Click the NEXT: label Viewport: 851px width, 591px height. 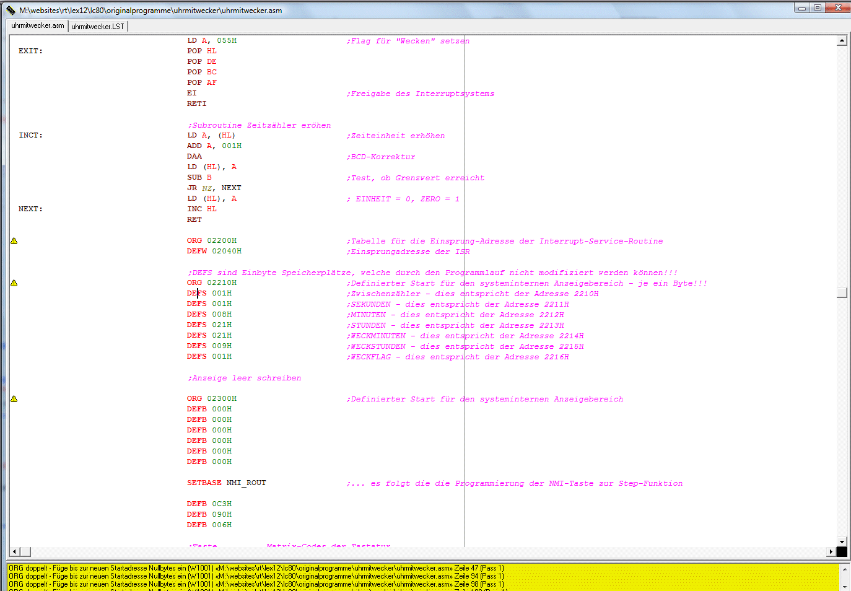(x=30, y=209)
